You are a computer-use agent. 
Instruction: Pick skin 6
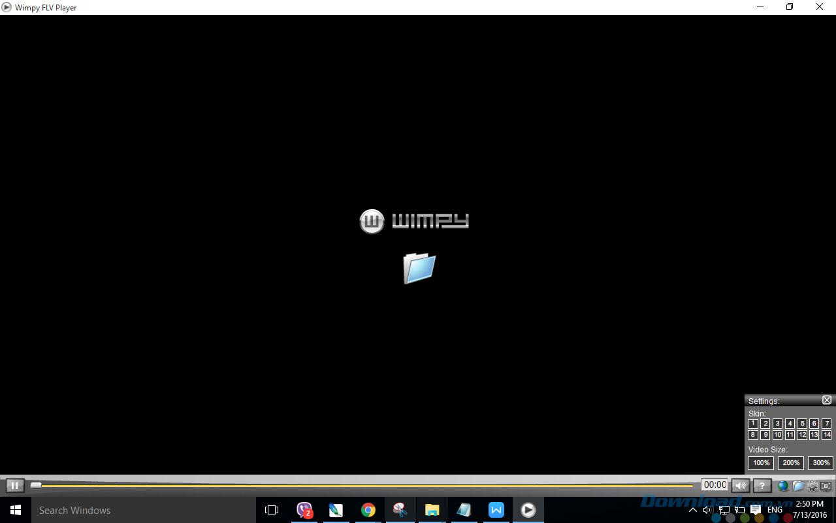(814, 424)
